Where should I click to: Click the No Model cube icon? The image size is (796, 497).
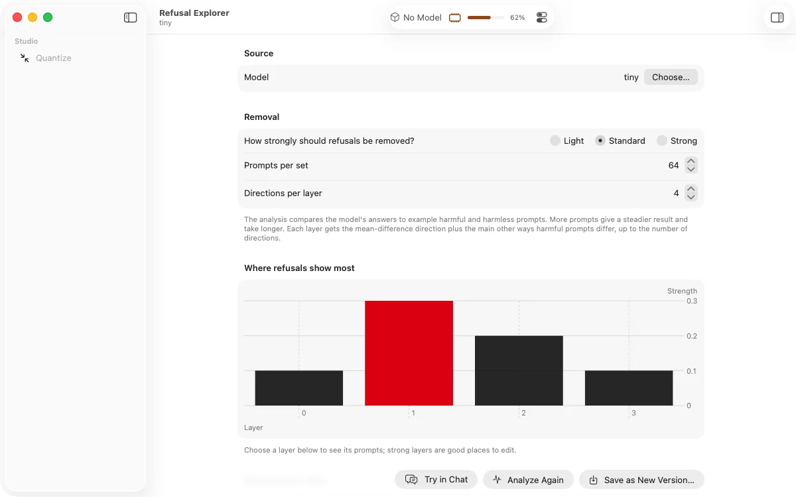(x=395, y=17)
